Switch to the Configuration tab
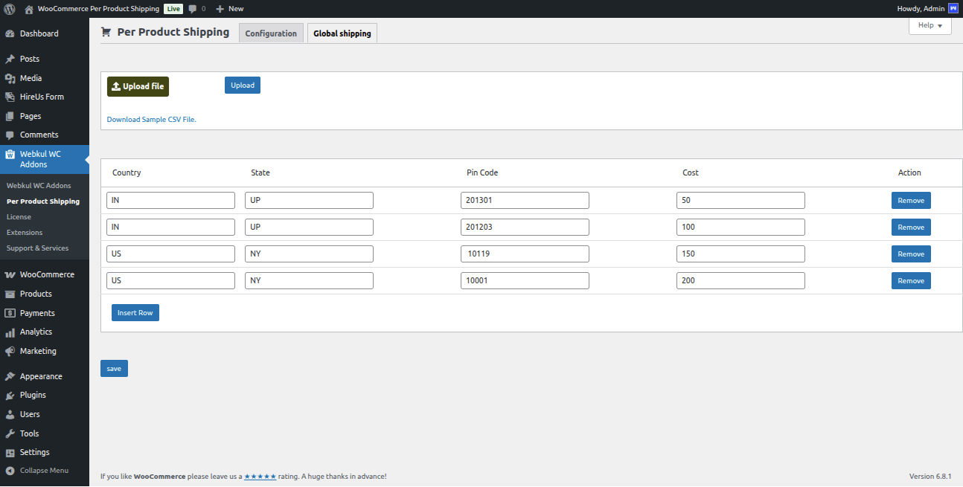The height and width of the screenshot is (487, 963). (271, 33)
